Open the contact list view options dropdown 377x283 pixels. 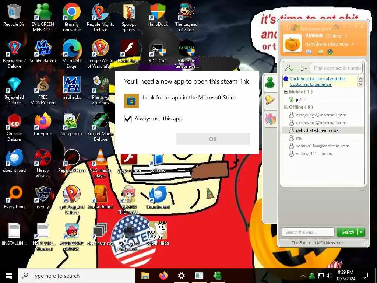[303, 69]
